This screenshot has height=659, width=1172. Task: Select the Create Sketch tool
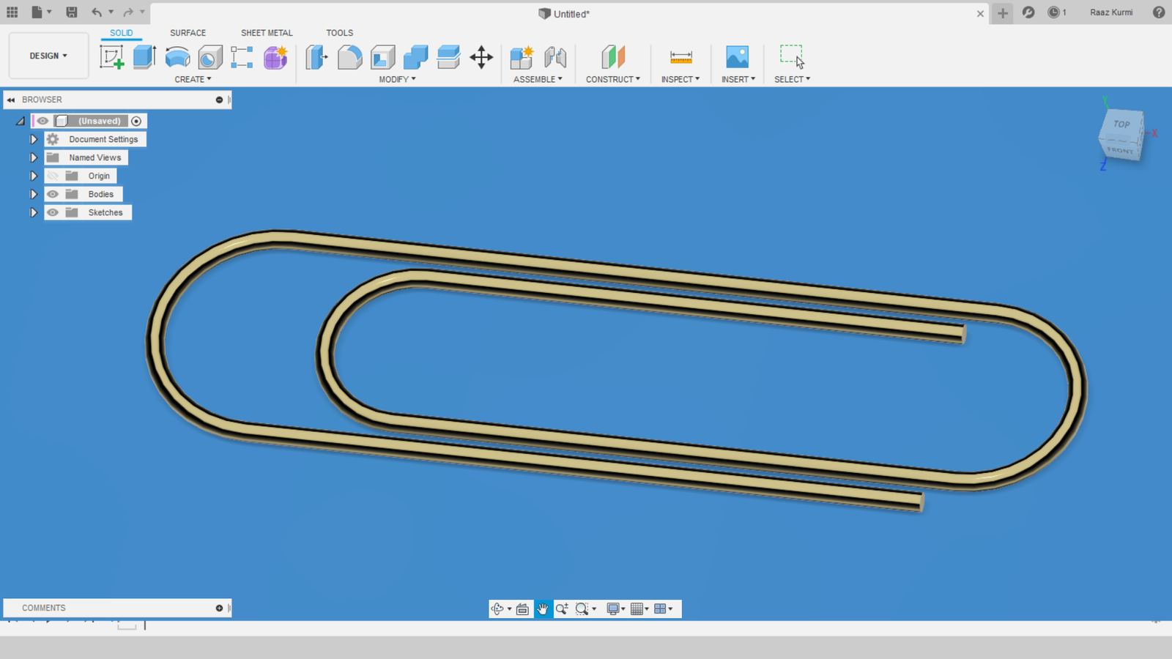[x=112, y=57]
